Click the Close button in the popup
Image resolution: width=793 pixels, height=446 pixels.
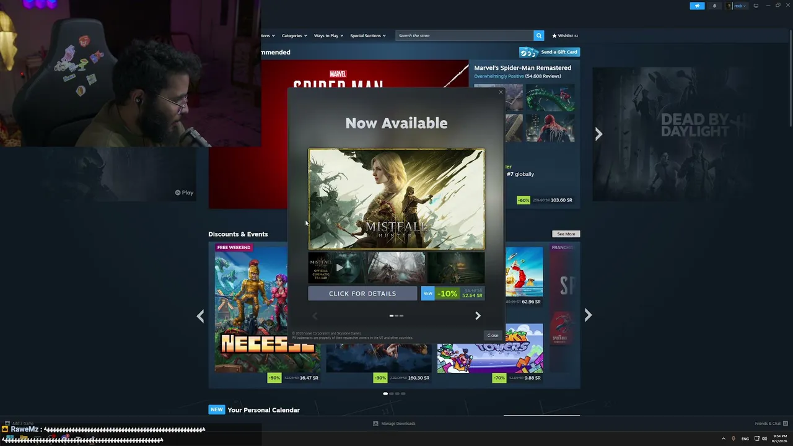493,335
